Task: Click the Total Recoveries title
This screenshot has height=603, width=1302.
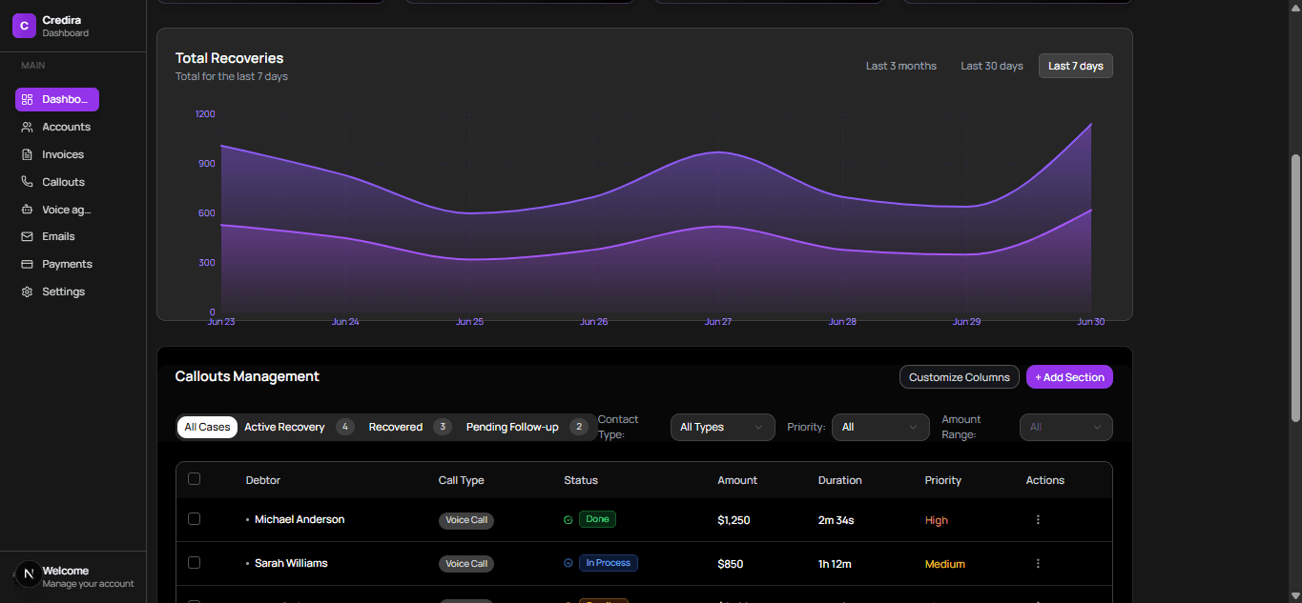Action: tap(229, 58)
